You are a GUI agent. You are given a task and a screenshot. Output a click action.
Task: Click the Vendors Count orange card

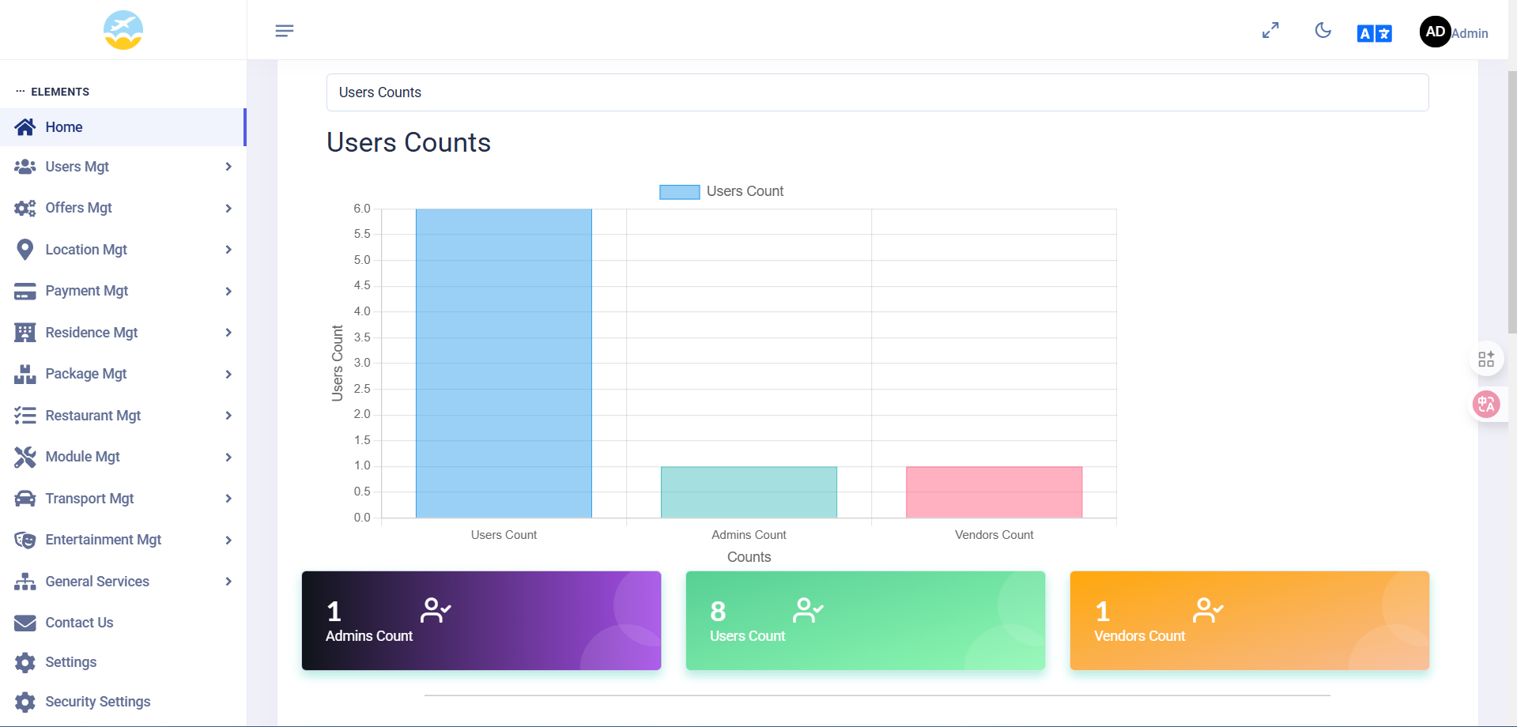[1249, 620]
